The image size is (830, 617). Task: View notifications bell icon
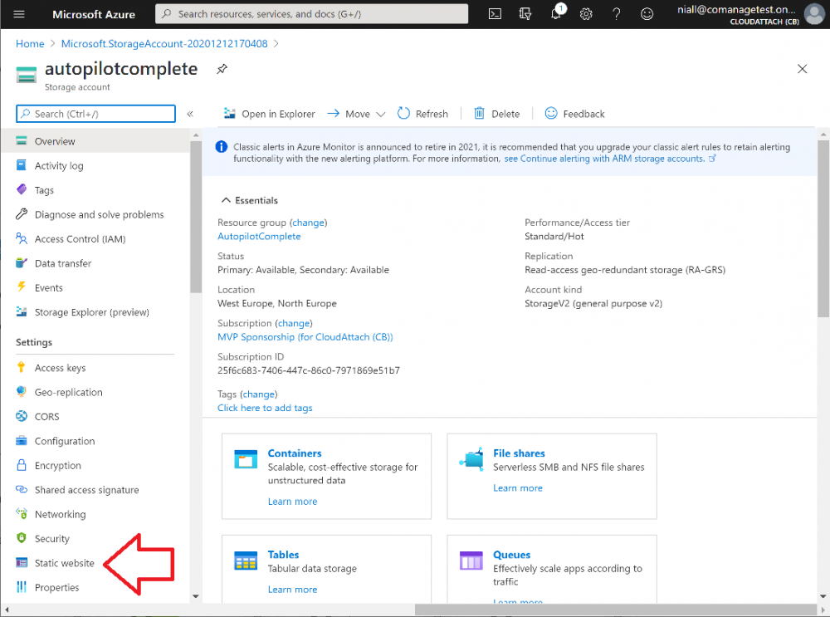[556, 13]
